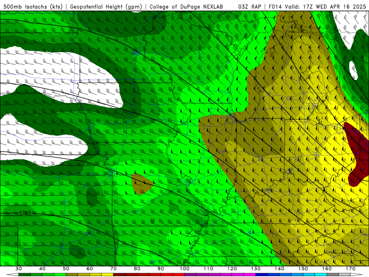
Task: Click the 40 value on the legend scale
Action: pyautogui.click(x=42, y=269)
